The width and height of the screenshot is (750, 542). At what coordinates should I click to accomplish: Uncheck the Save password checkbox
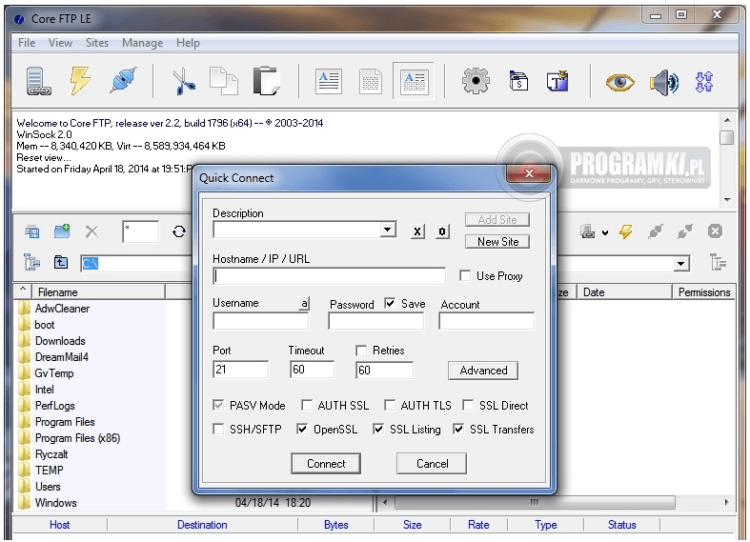391,304
